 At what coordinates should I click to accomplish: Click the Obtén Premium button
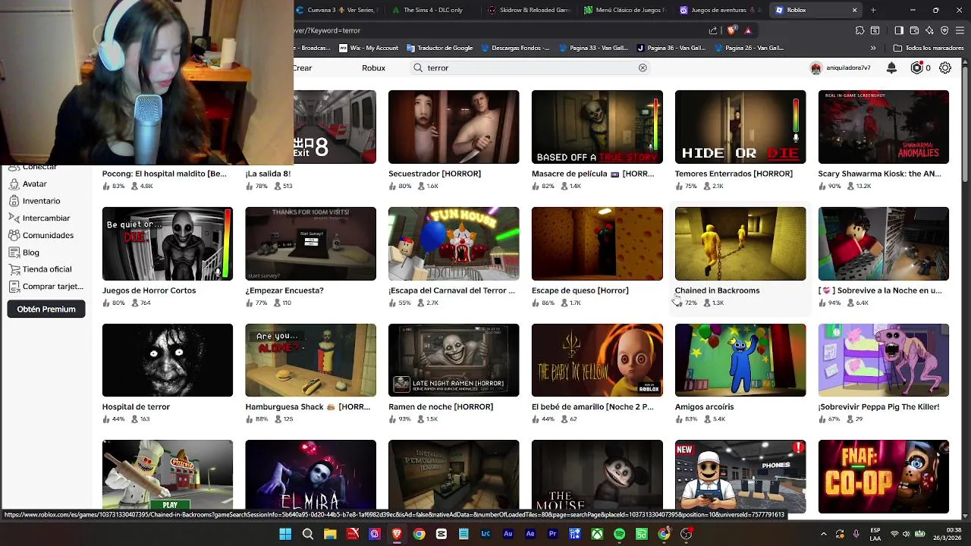pos(46,309)
